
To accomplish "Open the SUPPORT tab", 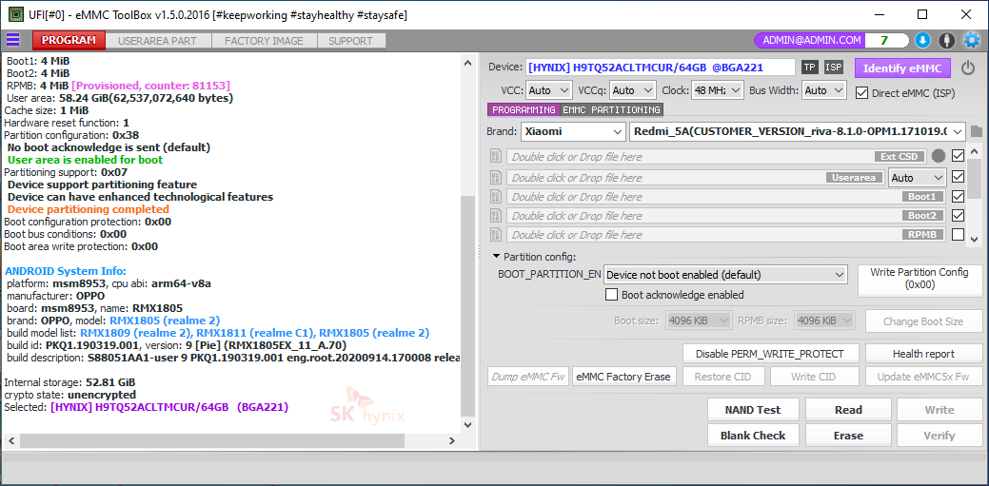I will (350, 41).
